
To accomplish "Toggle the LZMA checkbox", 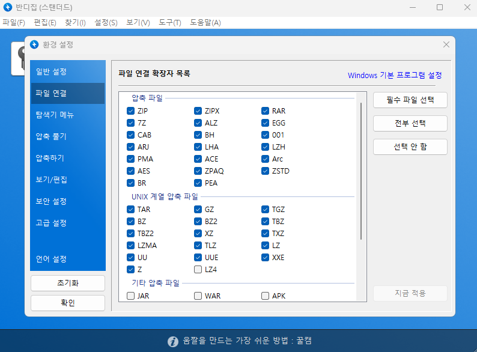I will pos(130,246).
